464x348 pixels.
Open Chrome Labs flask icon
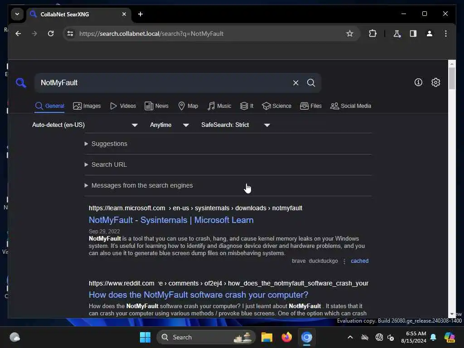coord(397,34)
